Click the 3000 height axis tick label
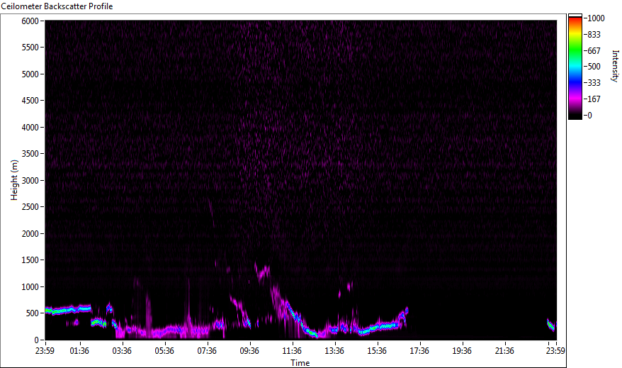622x368 pixels. (x=30, y=181)
